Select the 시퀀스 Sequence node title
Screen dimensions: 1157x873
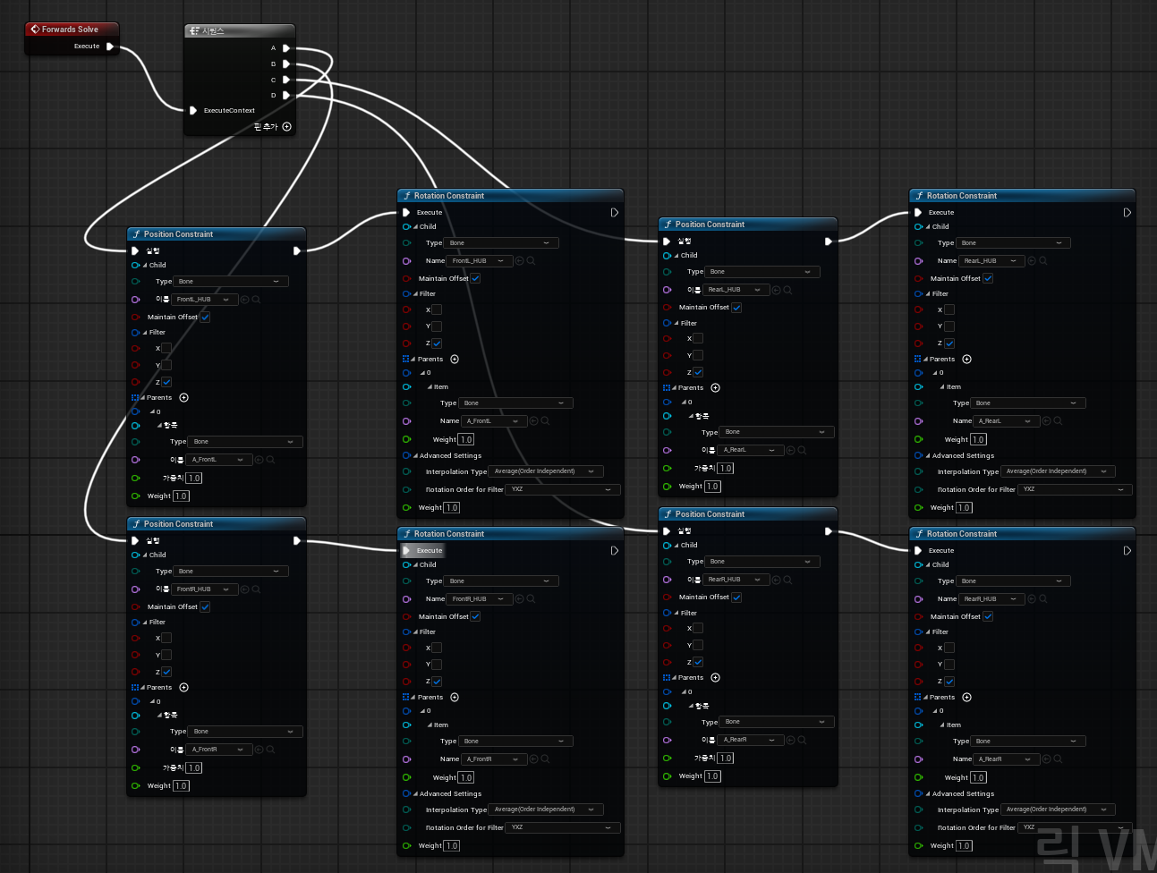[213, 31]
